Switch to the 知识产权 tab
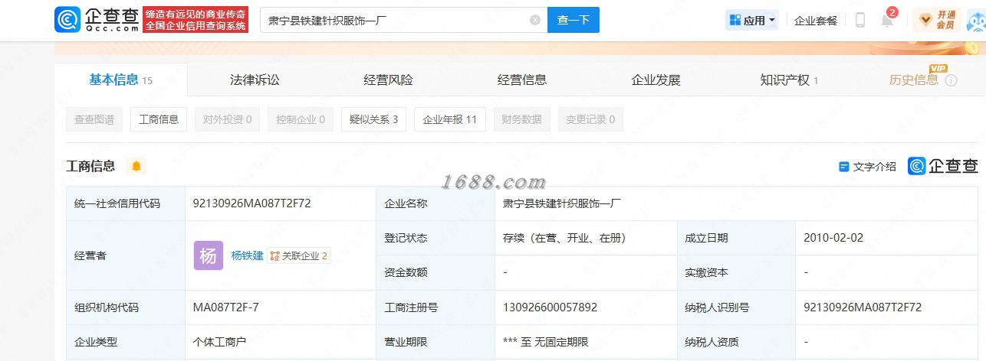Image resolution: width=986 pixels, height=361 pixels. [x=789, y=80]
